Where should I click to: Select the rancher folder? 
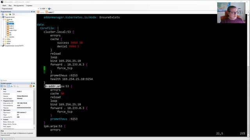tap(11, 37)
